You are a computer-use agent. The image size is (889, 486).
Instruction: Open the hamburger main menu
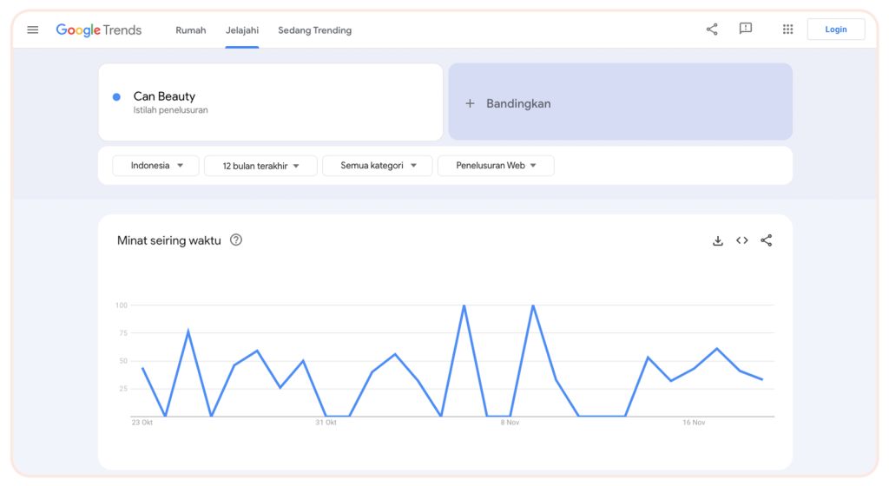coord(33,30)
